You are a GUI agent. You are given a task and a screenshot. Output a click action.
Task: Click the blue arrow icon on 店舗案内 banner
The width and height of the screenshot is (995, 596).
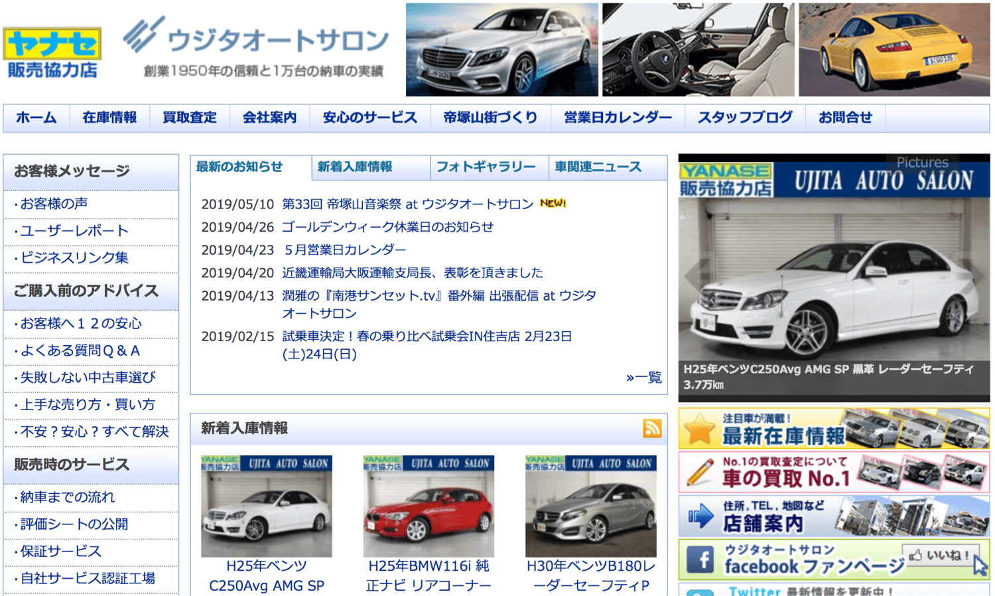tap(699, 516)
